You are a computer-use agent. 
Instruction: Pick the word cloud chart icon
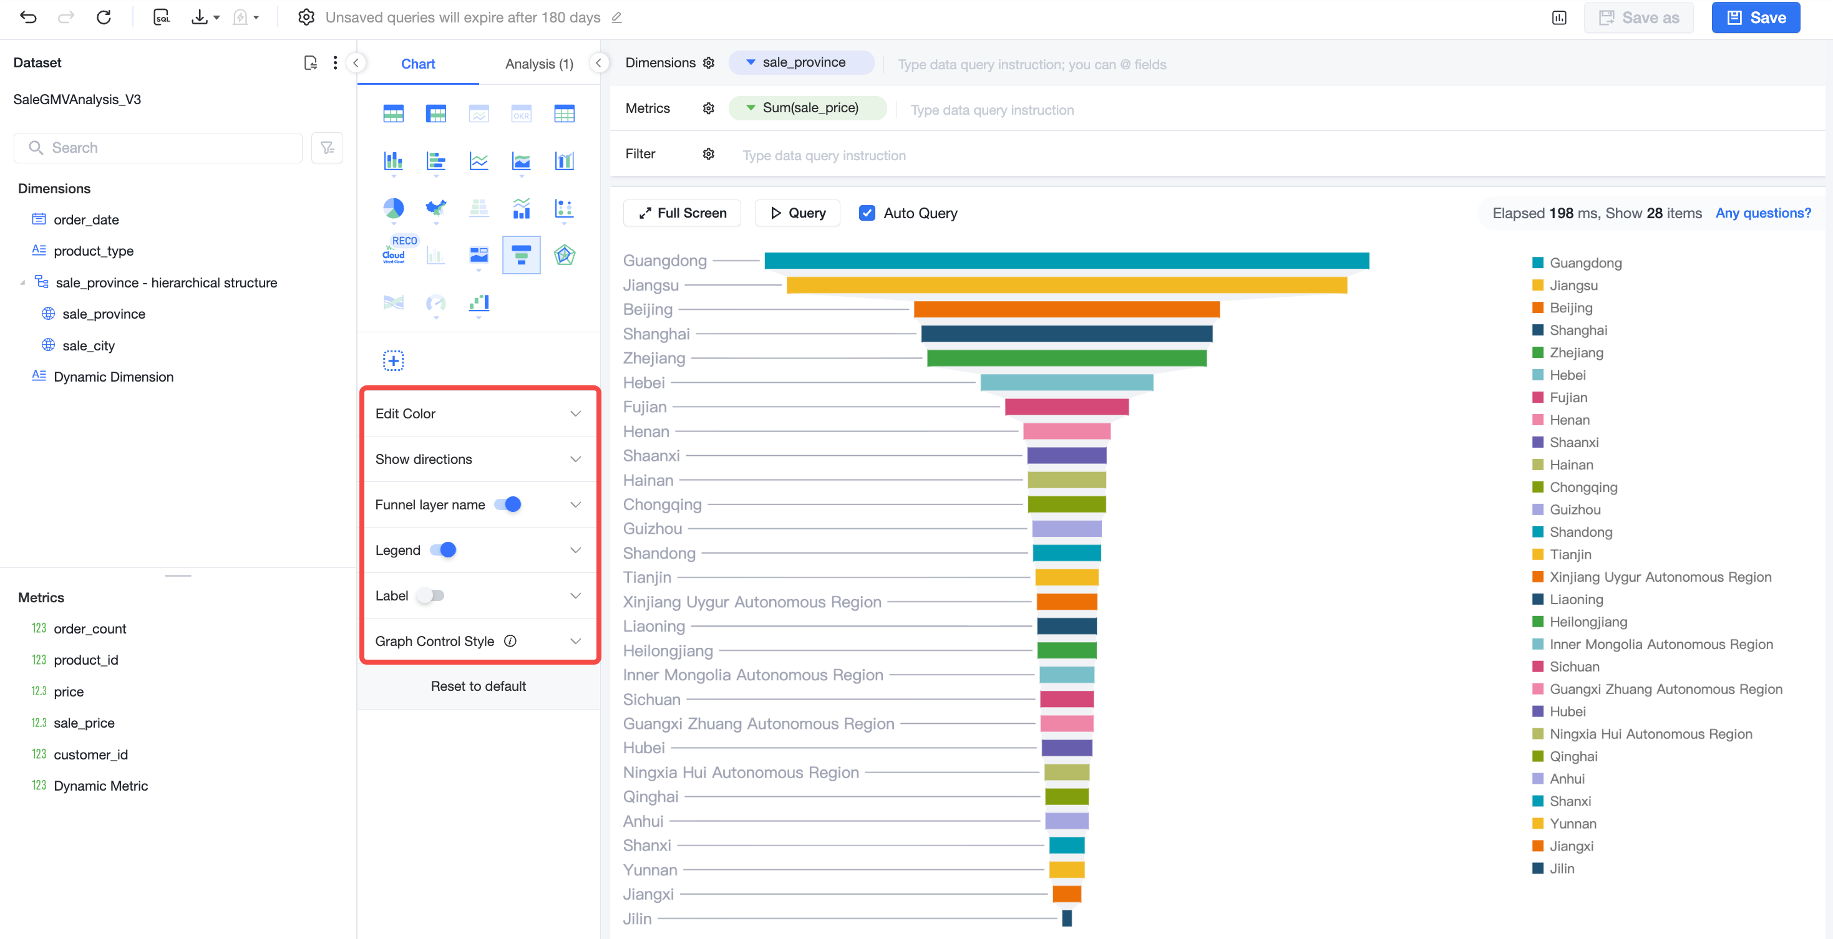[394, 254]
